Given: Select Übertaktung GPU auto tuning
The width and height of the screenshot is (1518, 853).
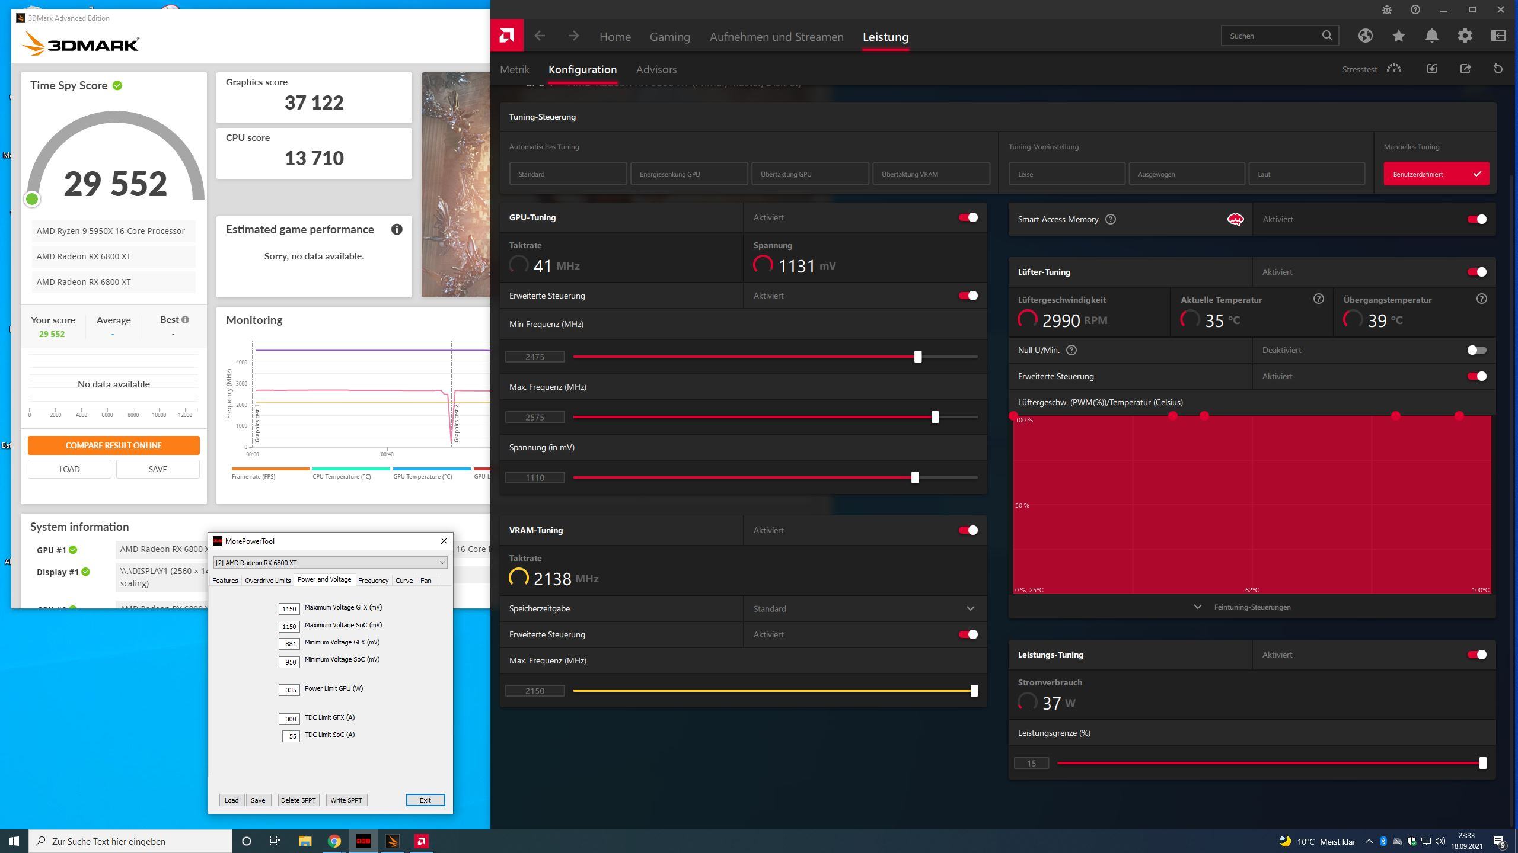Looking at the screenshot, I should point(810,174).
